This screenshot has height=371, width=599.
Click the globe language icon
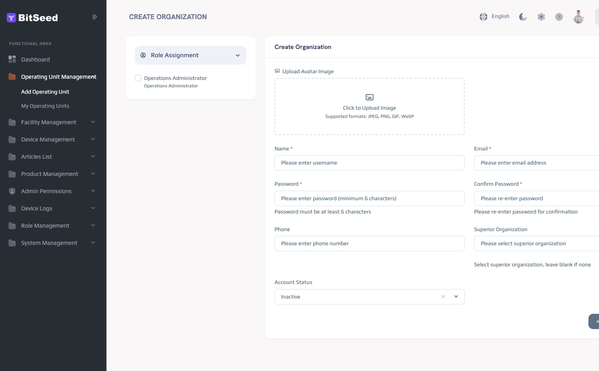[484, 17]
